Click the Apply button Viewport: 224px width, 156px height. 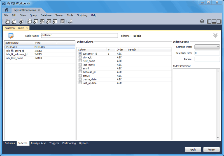tap(193, 150)
